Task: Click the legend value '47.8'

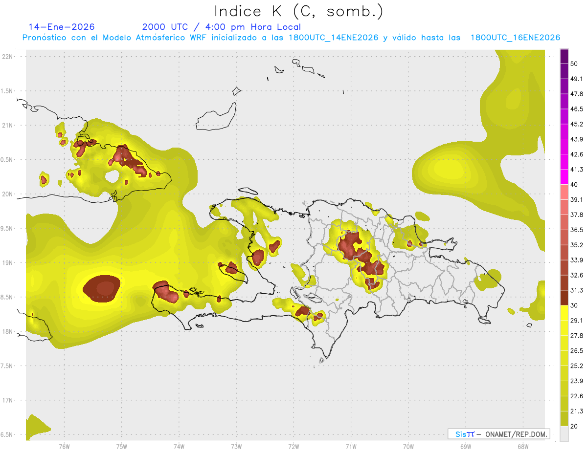Action: click(577, 94)
